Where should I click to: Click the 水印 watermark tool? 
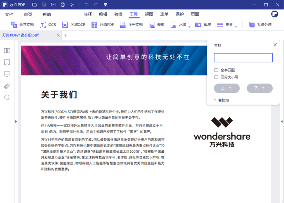178,24
